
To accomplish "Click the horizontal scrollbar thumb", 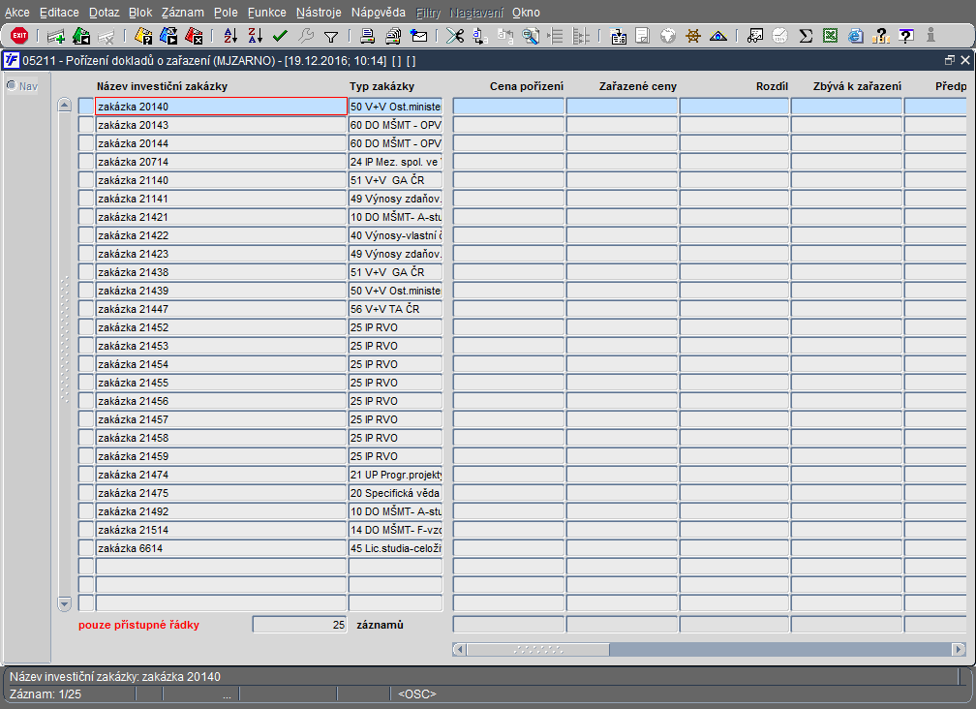I will (x=537, y=650).
